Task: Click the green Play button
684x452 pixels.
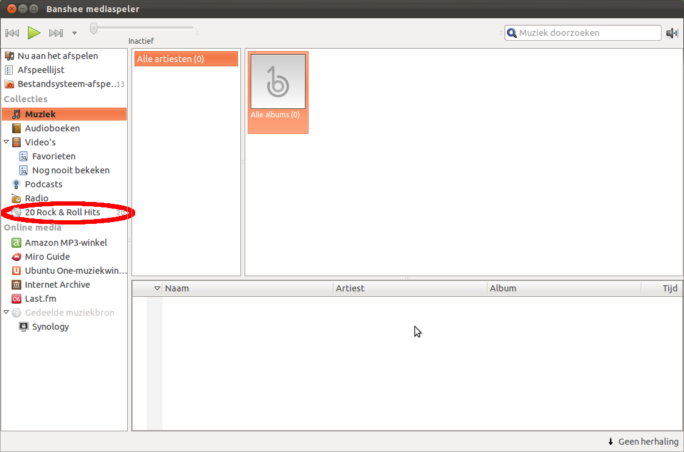Action: (34, 33)
